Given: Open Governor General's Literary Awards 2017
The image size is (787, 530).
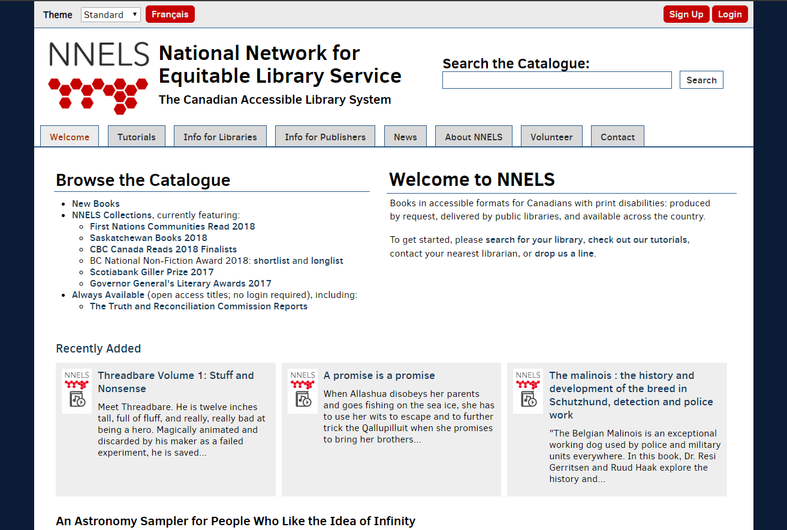Looking at the screenshot, I should coord(180,284).
